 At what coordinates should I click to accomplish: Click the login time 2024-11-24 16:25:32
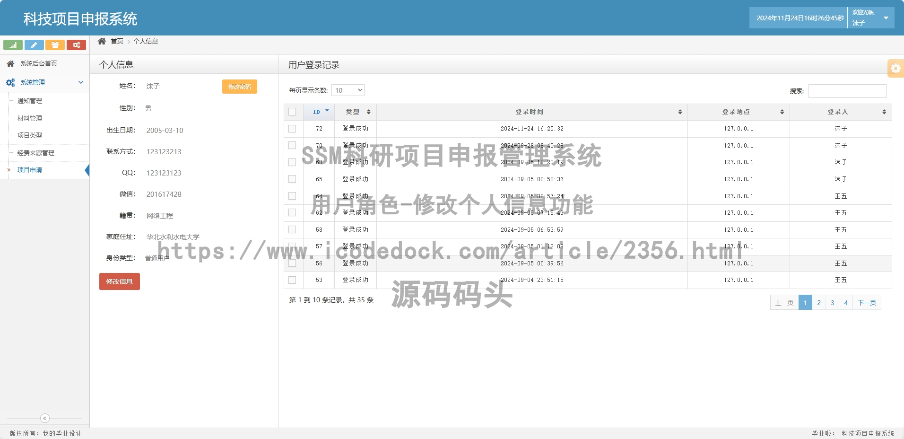point(532,129)
